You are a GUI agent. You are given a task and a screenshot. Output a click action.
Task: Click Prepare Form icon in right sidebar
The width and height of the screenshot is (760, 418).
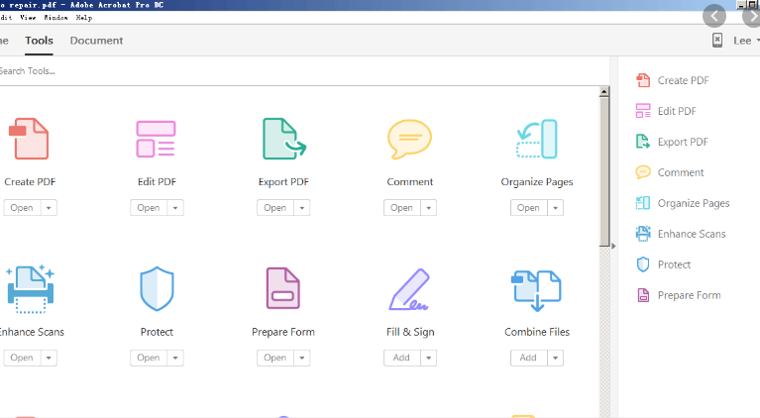point(643,295)
